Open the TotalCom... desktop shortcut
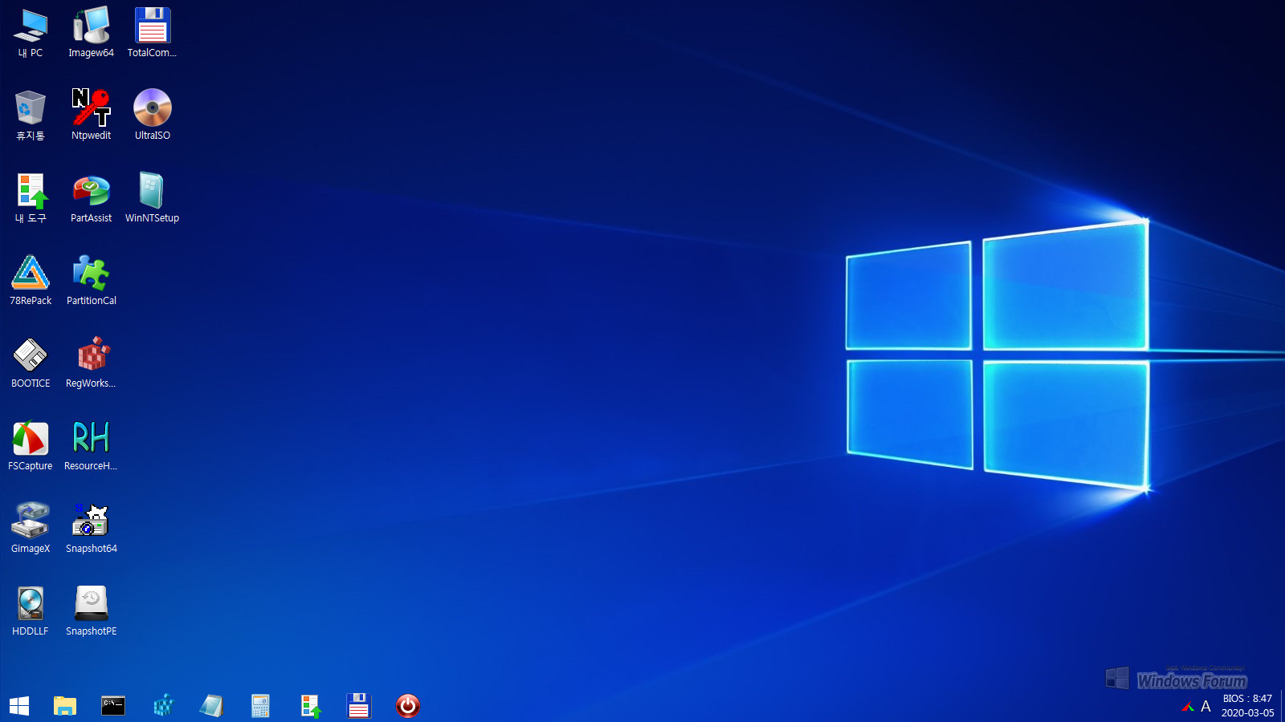 [152, 34]
